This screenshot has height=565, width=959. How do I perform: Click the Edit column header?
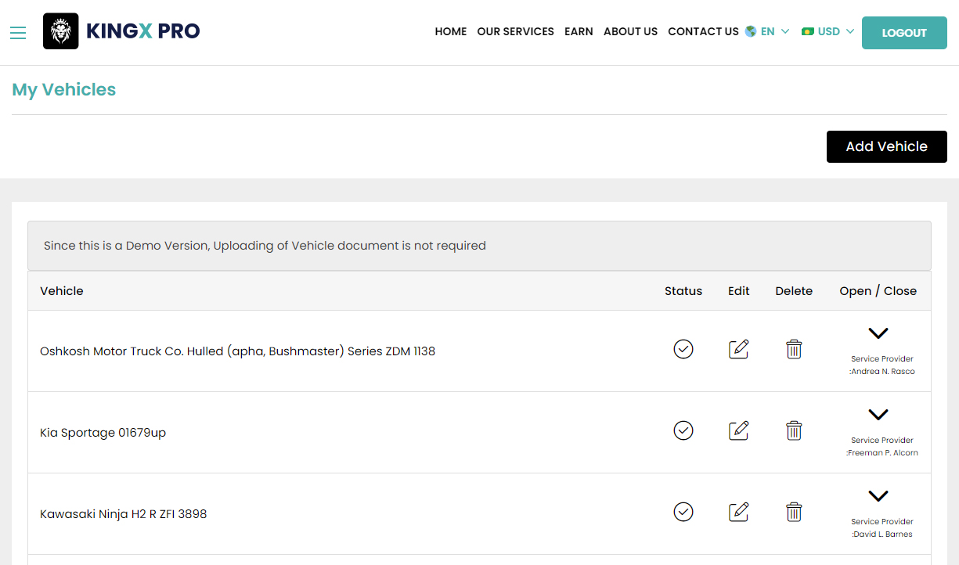[x=739, y=291]
